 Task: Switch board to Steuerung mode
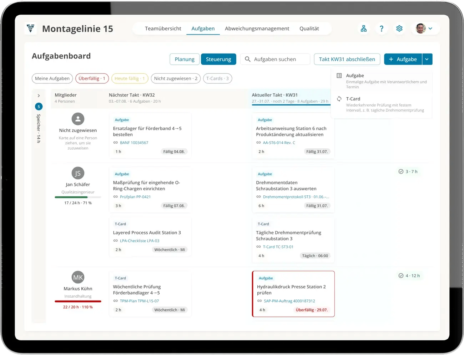pyautogui.click(x=218, y=59)
